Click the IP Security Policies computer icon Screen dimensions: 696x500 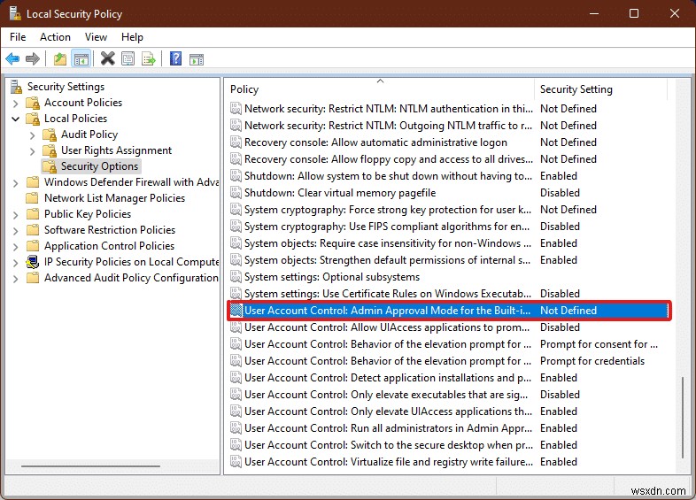coord(33,262)
